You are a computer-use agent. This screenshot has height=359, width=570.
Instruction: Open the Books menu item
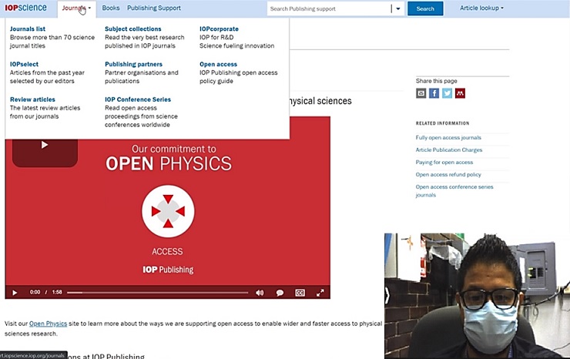(x=111, y=8)
